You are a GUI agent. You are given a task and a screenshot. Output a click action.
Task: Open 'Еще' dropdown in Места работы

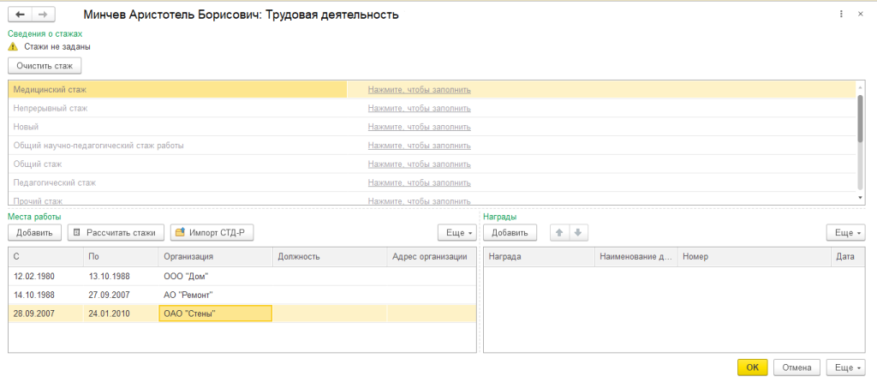[x=456, y=232]
